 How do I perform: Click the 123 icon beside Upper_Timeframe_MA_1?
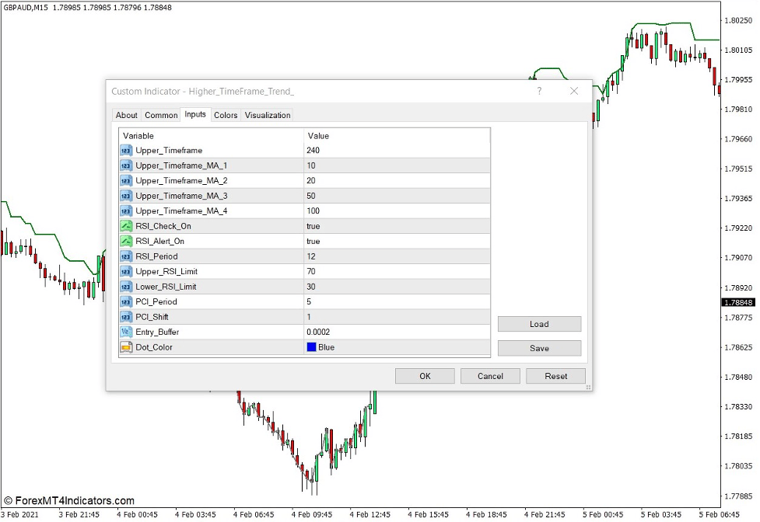pos(126,165)
